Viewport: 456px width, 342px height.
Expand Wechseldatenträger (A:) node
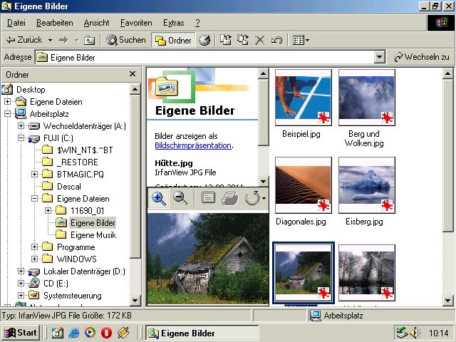tap(21, 126)
